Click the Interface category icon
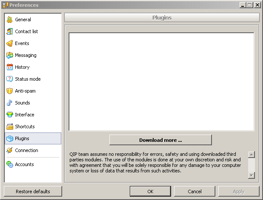Screen dimensions: 263x200 (10, 115)
